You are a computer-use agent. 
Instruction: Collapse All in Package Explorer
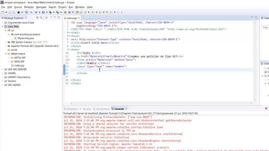[37, 18]
